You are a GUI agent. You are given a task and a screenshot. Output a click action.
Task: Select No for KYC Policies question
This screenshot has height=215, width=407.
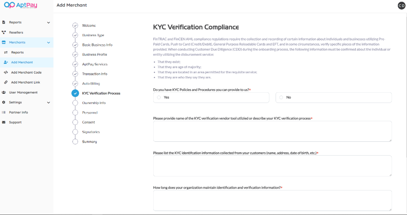pos(281,97)
